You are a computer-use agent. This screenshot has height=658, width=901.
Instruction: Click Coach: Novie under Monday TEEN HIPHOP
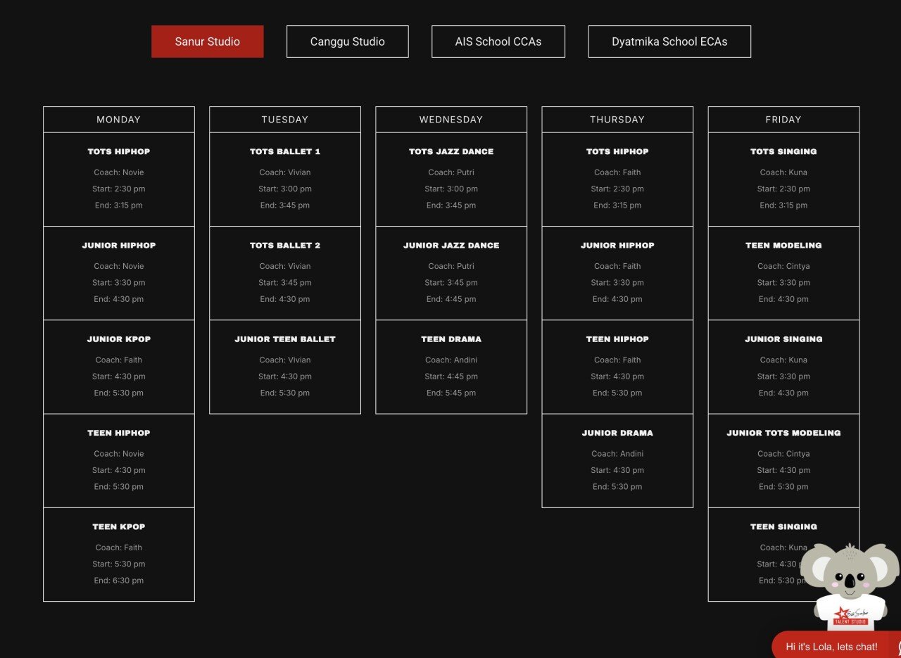[119, 454]
